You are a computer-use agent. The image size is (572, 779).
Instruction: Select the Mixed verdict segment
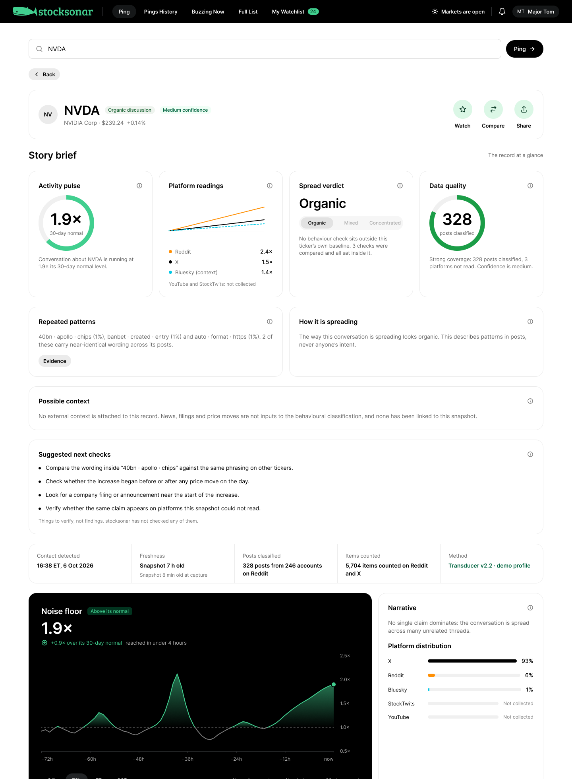click(x=351, y=223)
